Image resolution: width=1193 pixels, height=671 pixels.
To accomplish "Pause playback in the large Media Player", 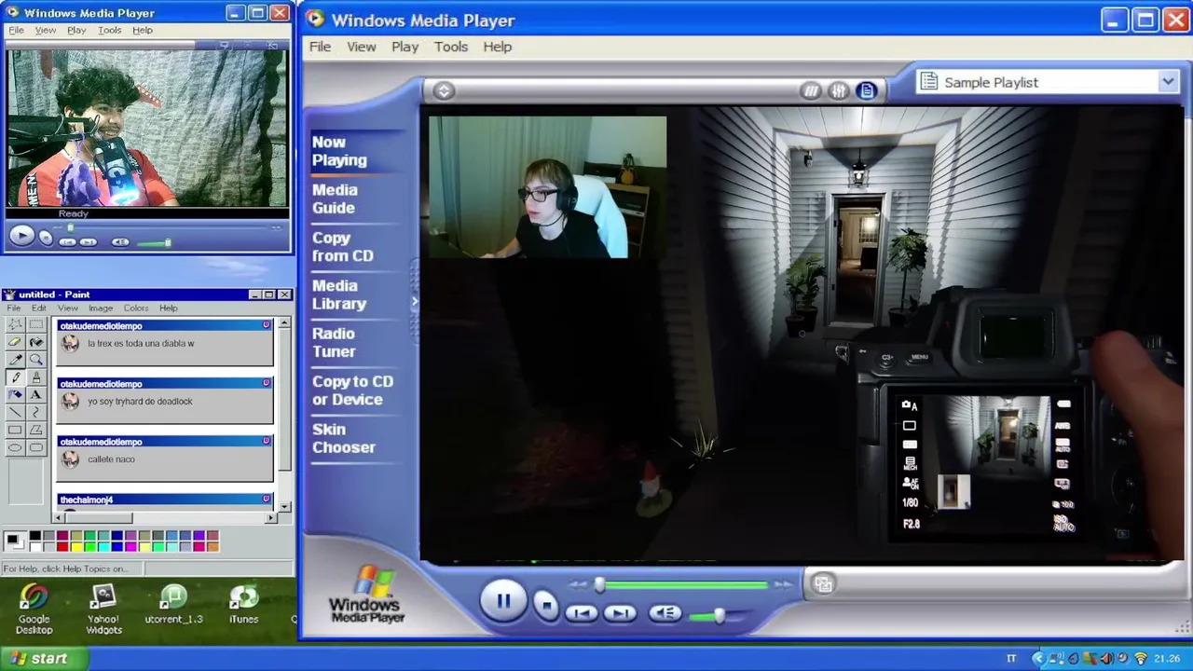I will point(502,601).
